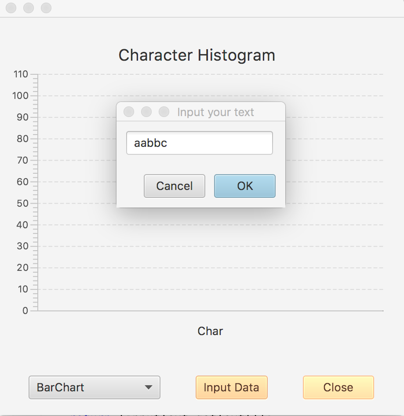Click the main window's yellow minimize icon
This screenshot has width=404, height=416.
point(28,8)
